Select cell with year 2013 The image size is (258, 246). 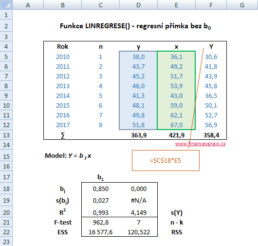(x=63, y=86)
